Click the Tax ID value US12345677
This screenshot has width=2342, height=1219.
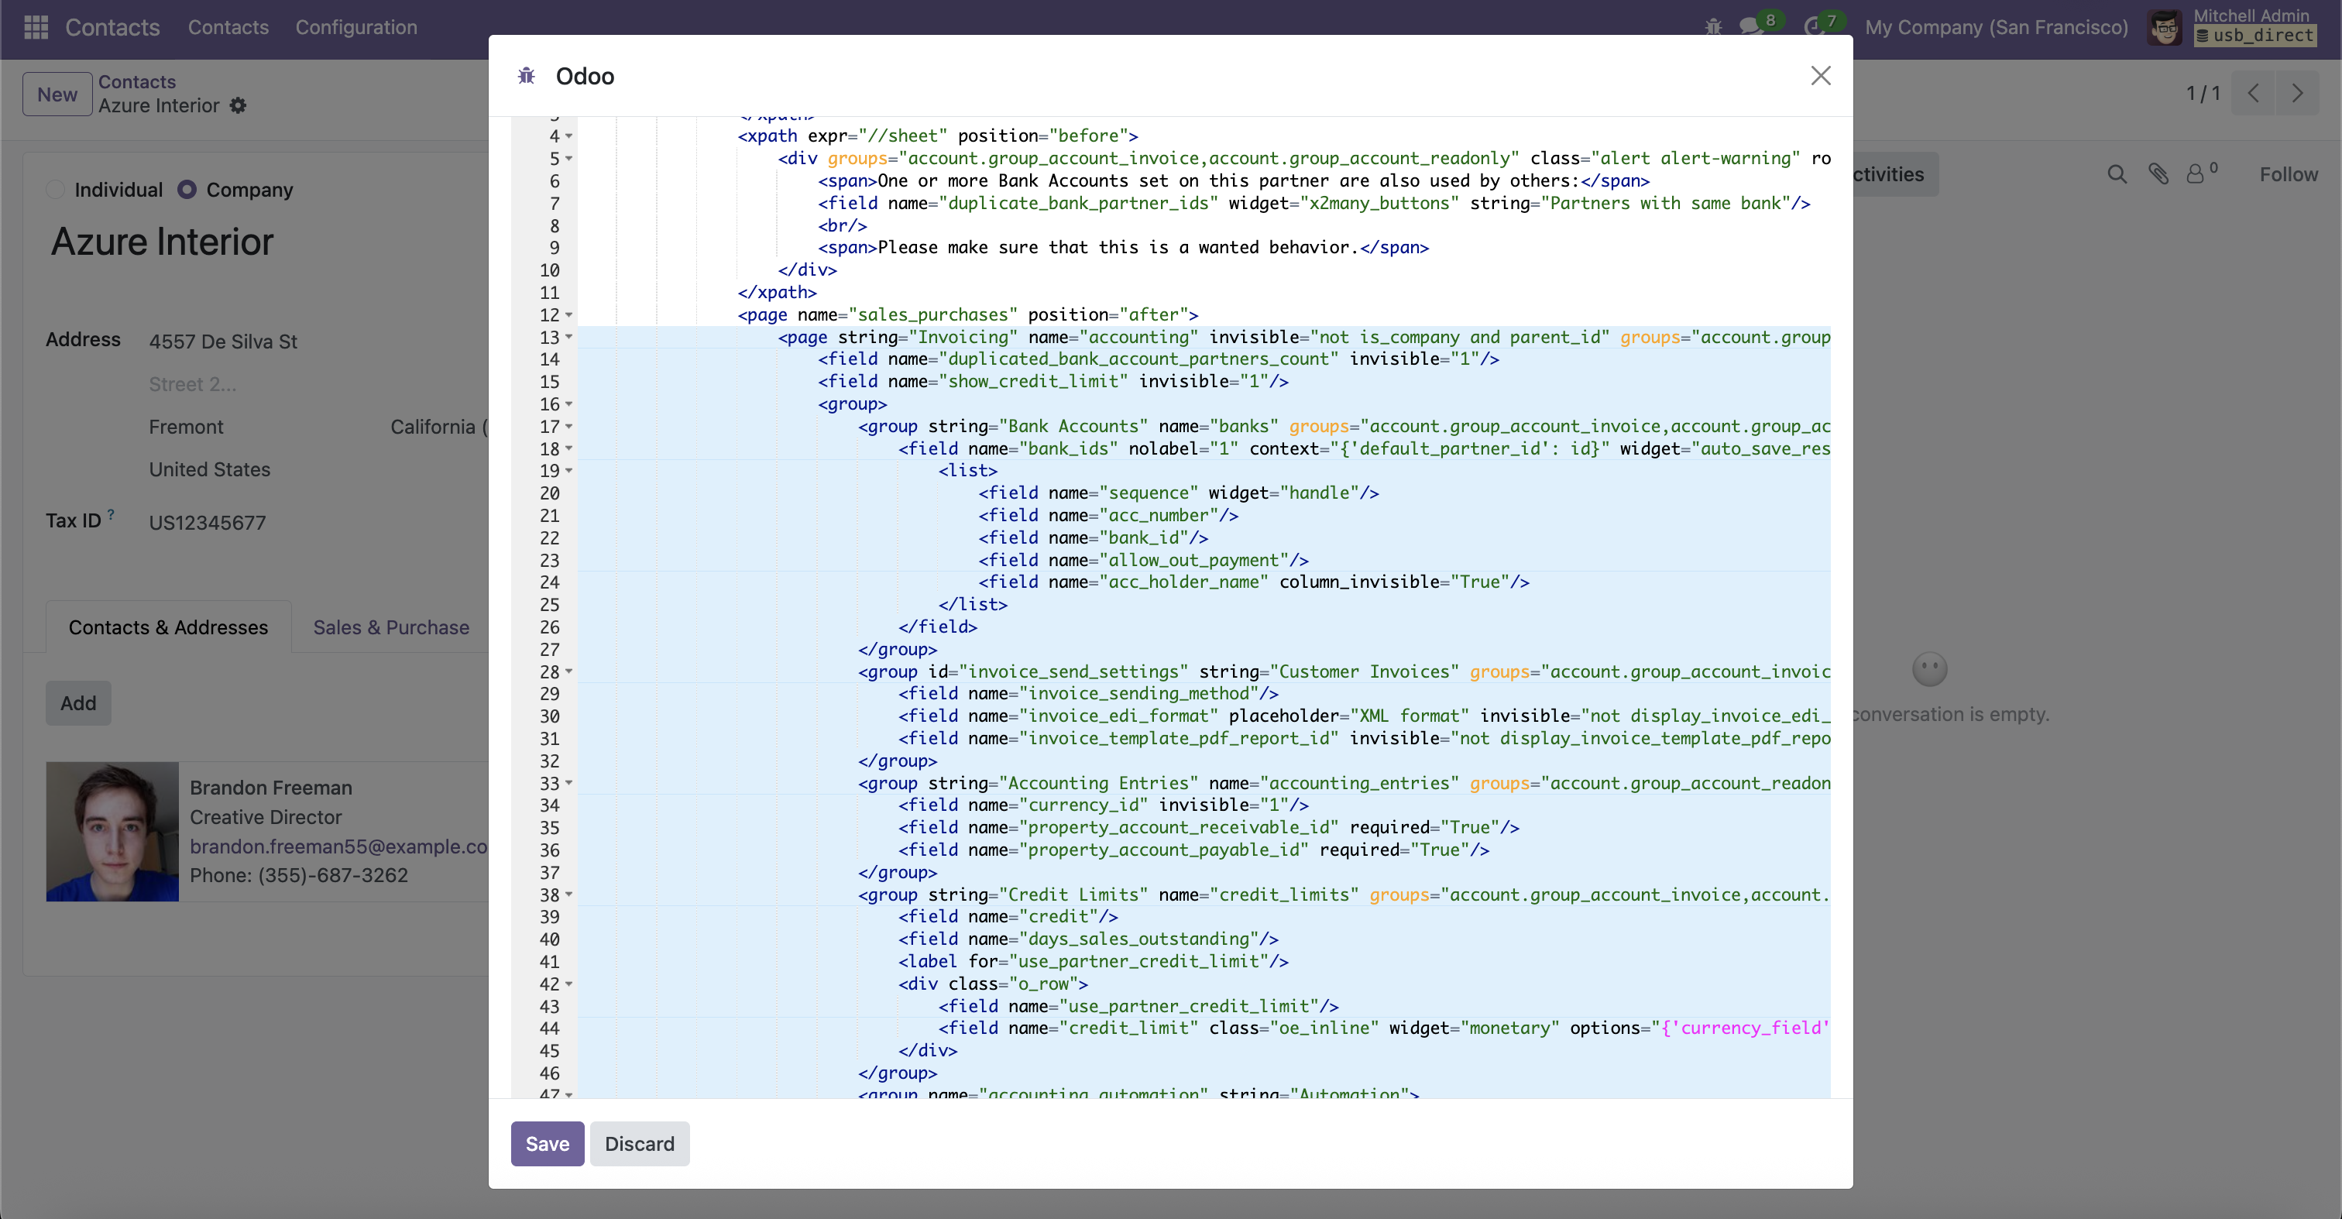tap(208, 523)
